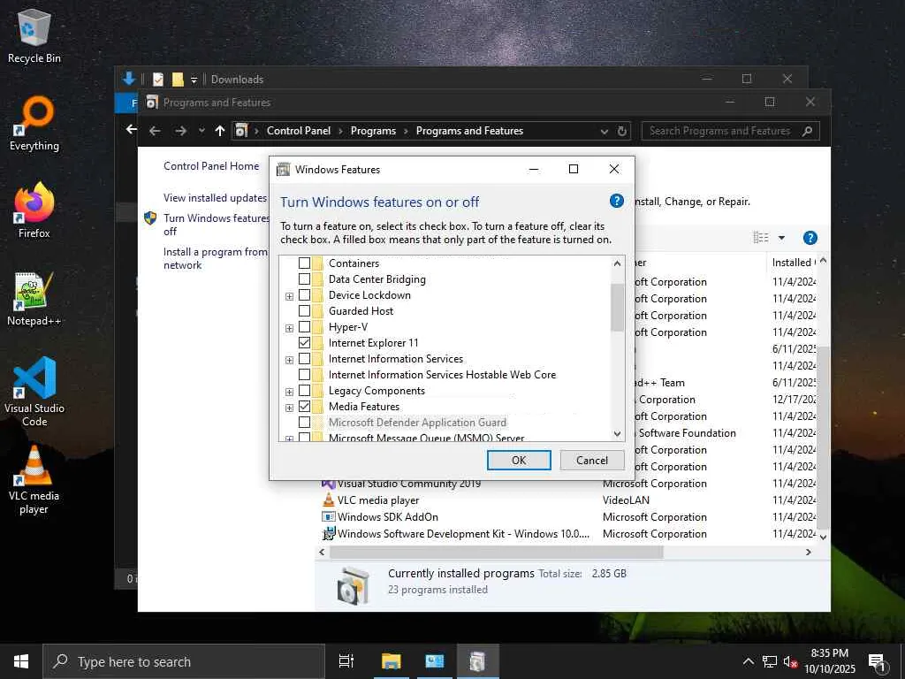905x679 pixels.
Task: Expand Internet Information Services node
Action: 289,360
